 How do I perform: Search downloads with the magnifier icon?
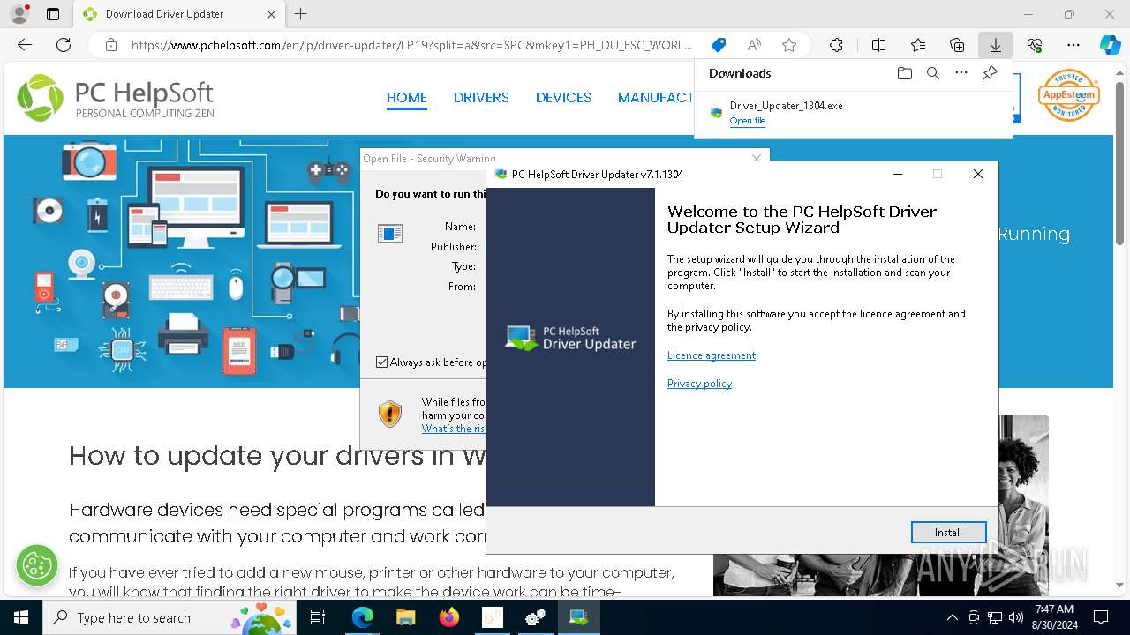click(932, 73)
